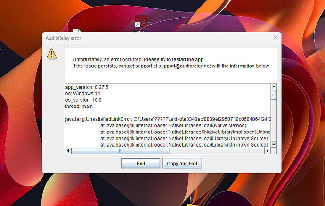Image resolution: width=325 pixels, height=206 pixels.
Task: Click the horizontal scrollbar right arrow
Action: 268,151
